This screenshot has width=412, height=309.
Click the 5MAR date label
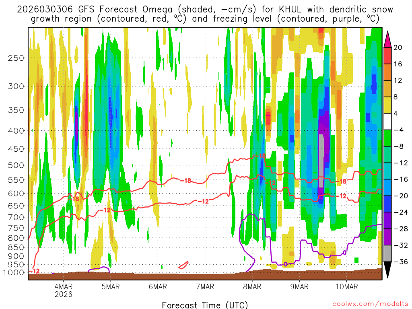(x=111, y=286)
